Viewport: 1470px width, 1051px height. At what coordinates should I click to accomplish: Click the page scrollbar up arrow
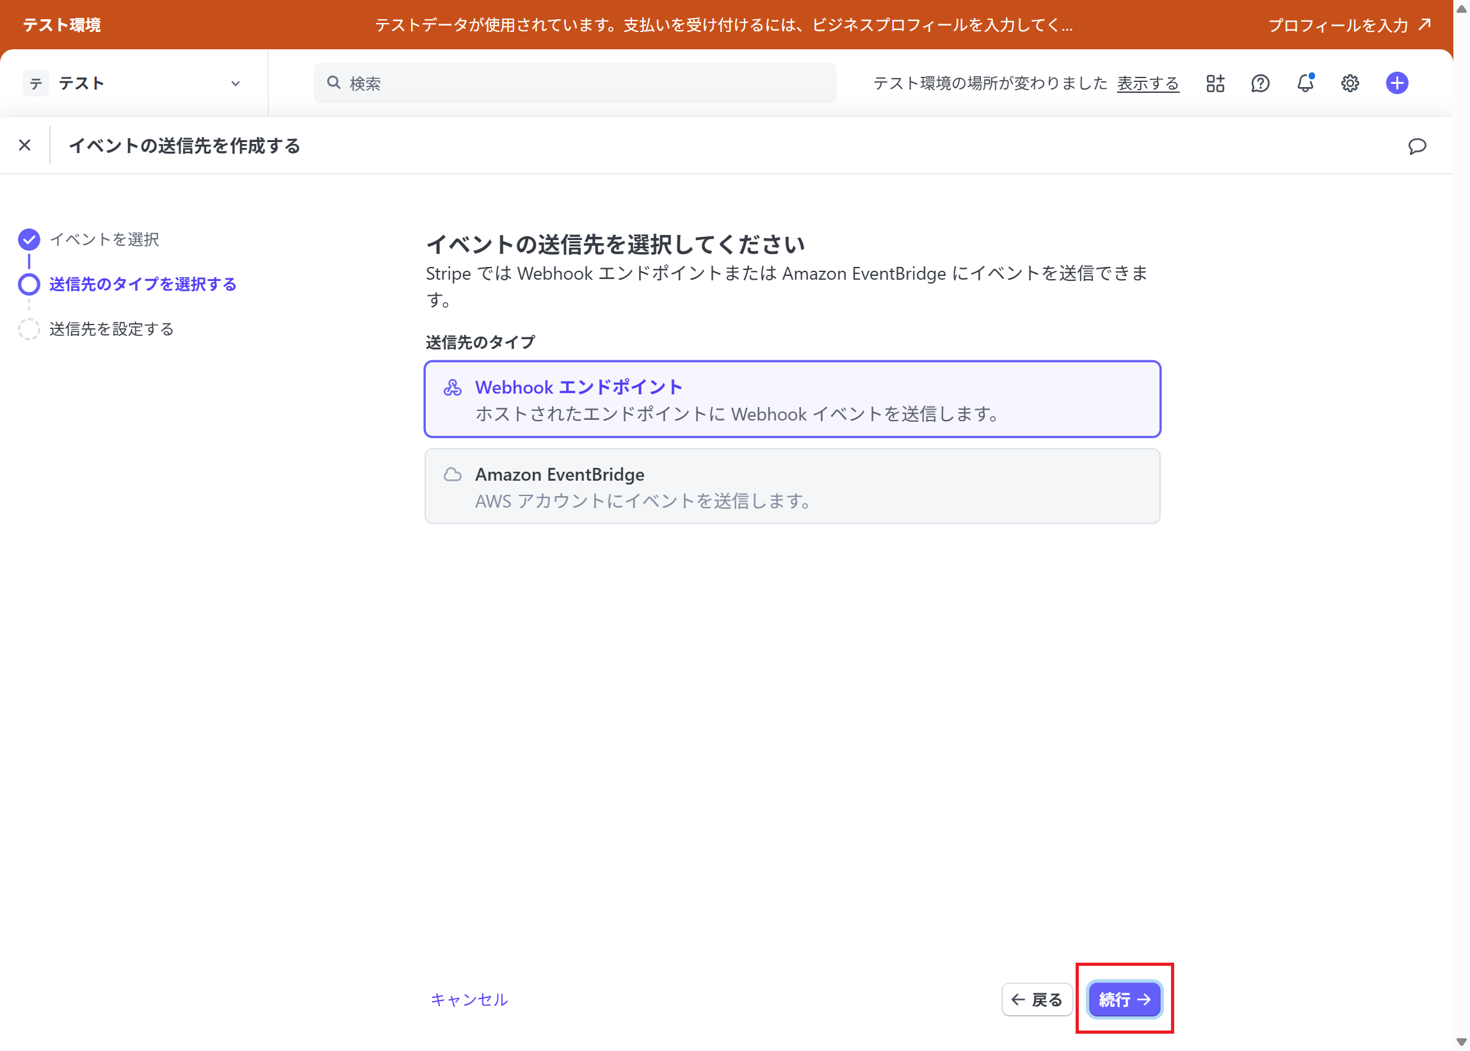1461,8
